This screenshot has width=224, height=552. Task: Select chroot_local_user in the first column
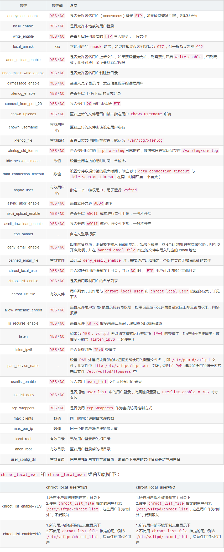23,271
